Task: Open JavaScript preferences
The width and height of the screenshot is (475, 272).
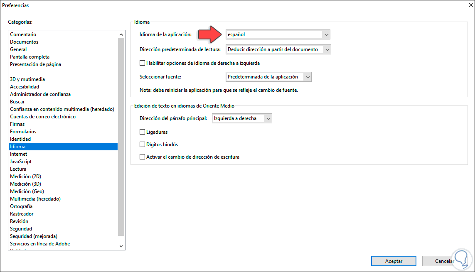Action: coord(21,161)
